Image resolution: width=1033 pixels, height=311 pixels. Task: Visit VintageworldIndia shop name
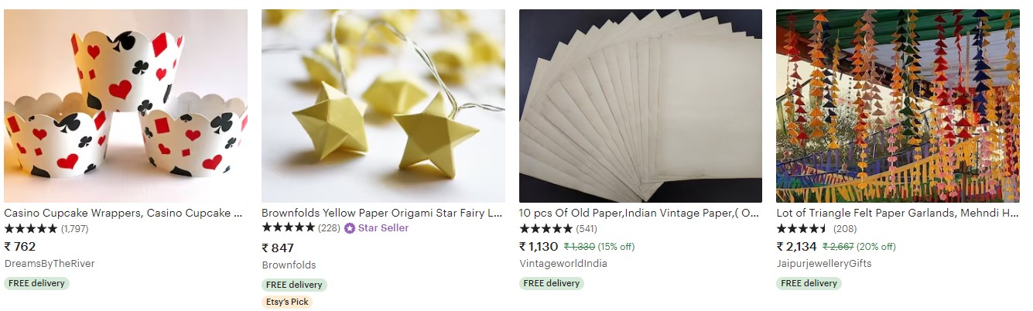[563, 264]
